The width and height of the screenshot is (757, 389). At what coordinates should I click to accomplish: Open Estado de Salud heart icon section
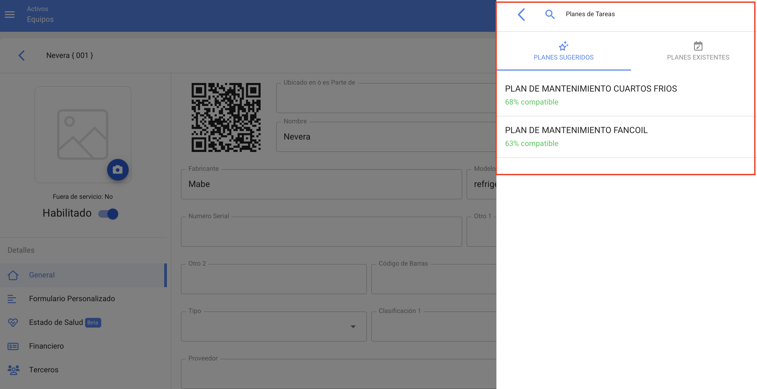[x=13, y=322]
